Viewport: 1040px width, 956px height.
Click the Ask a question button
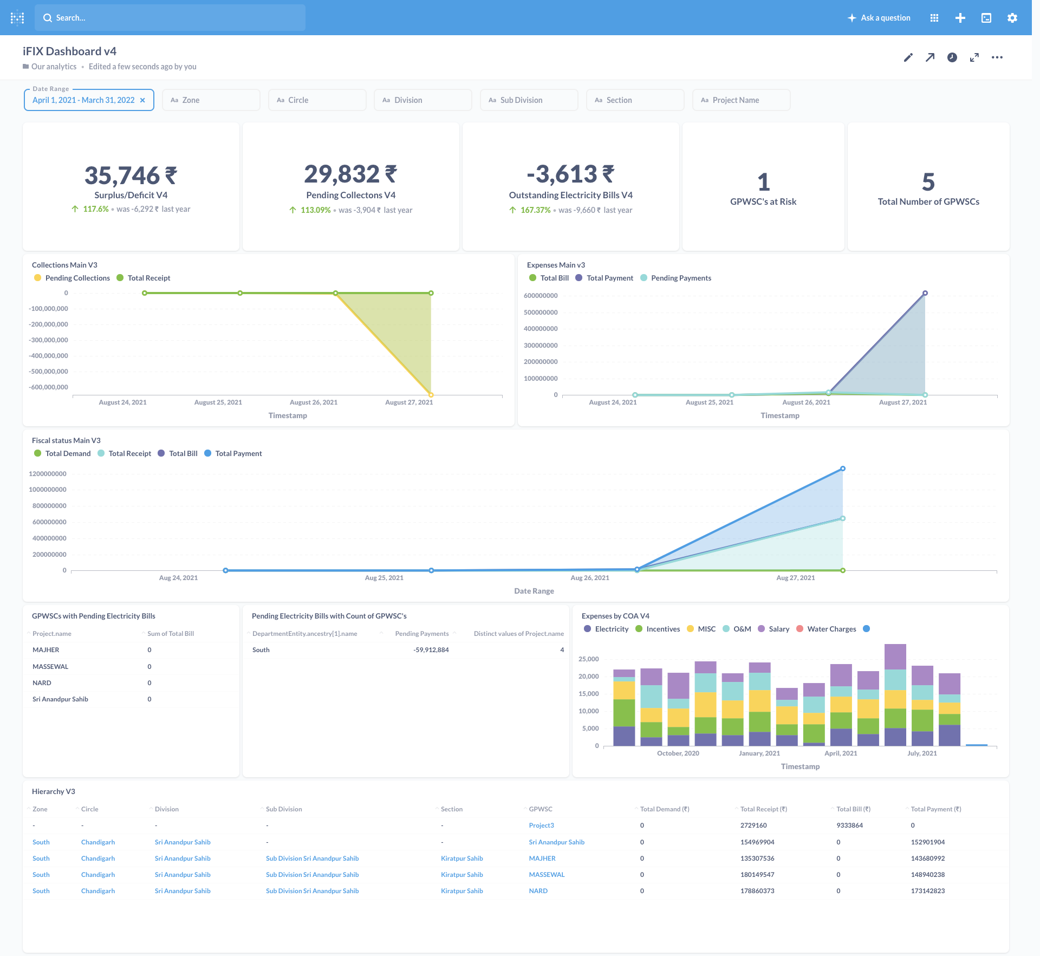point(879,18)
